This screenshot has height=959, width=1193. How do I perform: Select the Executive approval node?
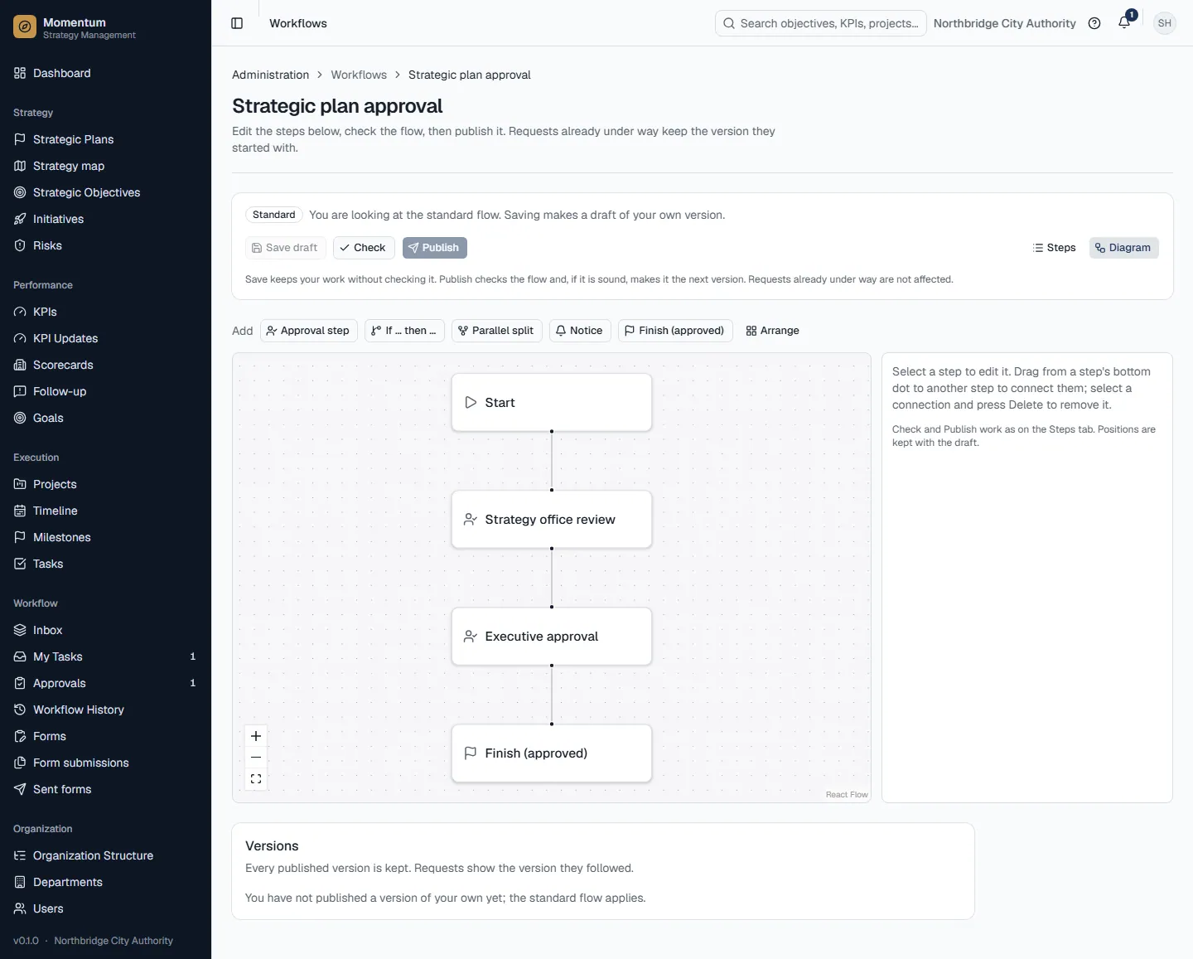[552, 636]
